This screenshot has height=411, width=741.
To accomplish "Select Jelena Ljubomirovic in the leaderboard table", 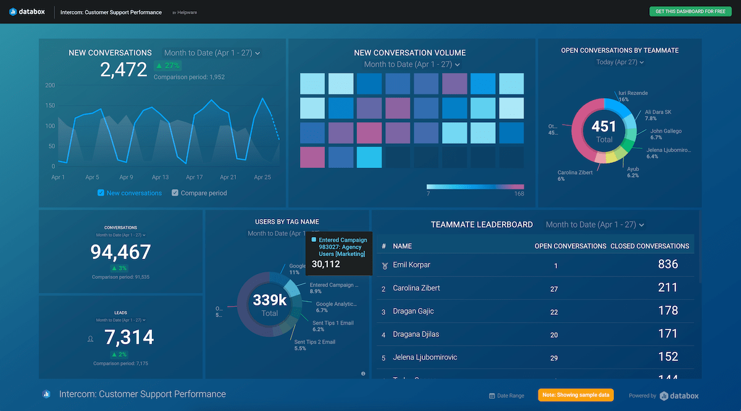I will pyautogui.click(x=425, y=357).
